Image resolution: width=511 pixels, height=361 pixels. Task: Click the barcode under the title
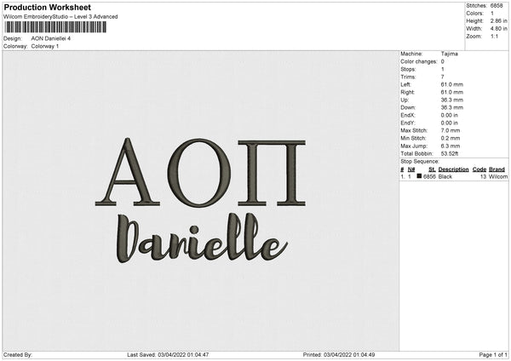55,27
